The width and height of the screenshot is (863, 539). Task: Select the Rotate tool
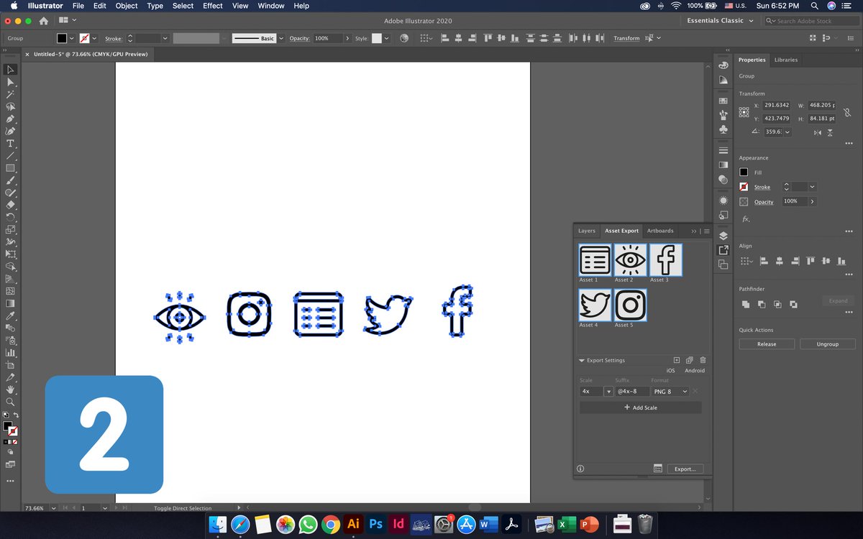[x=11, y=216]
